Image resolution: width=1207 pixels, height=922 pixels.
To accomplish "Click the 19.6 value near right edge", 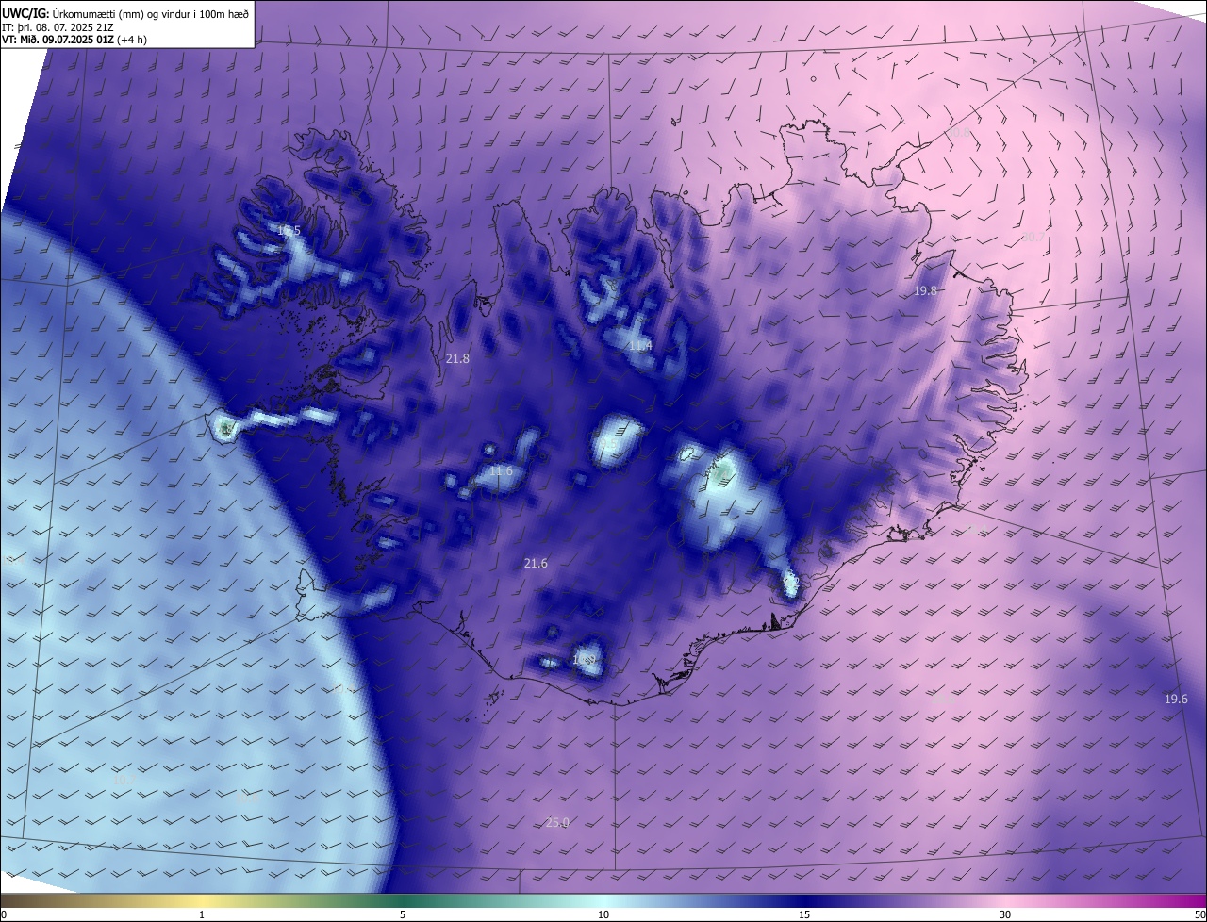I will click(x=1176, y=699).
